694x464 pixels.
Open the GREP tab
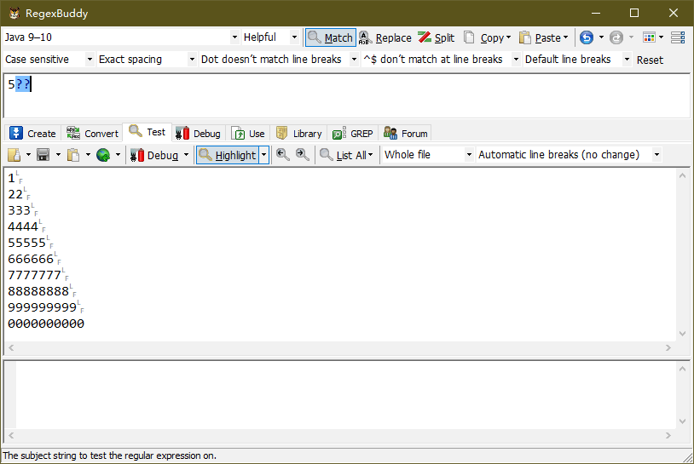pos(353,133)
